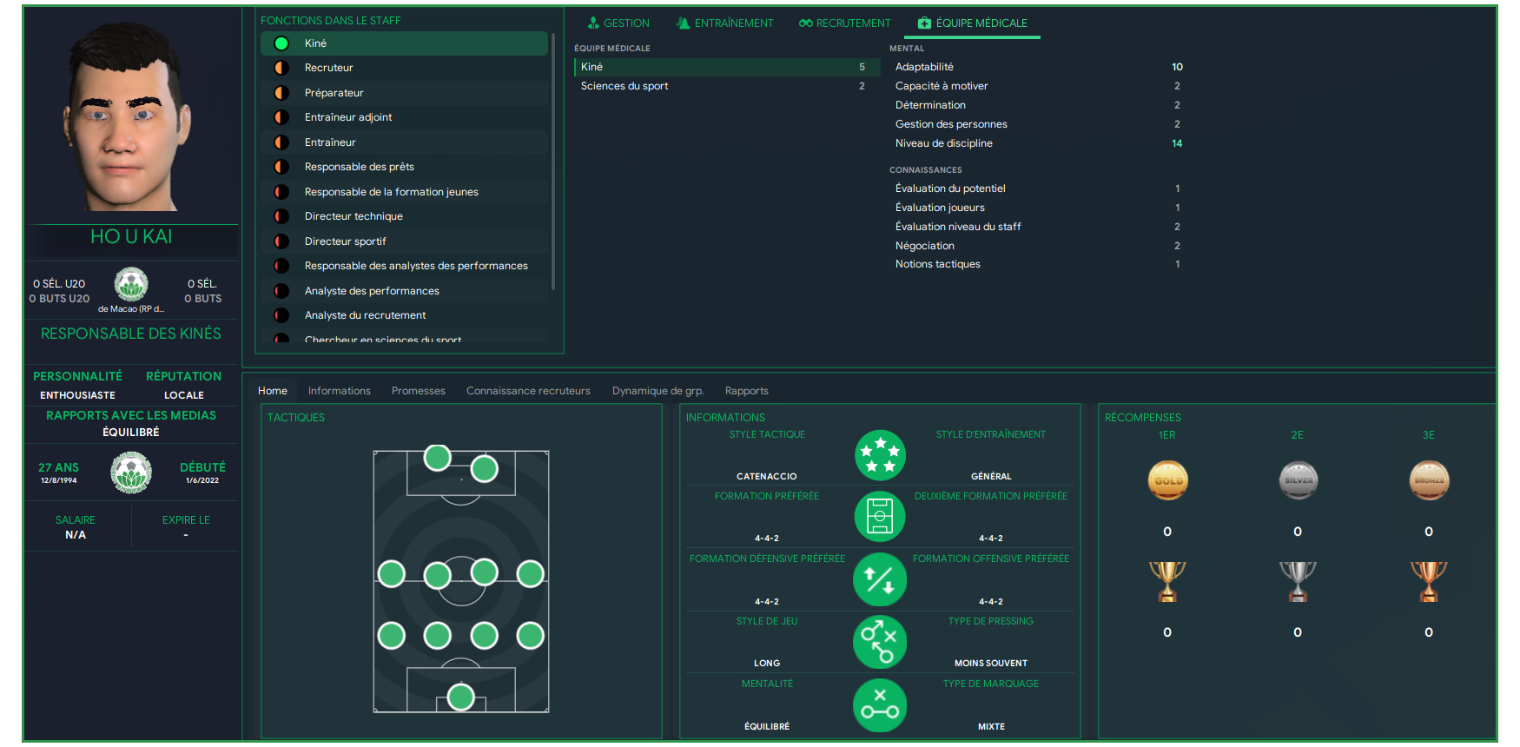This screenshot has width=1520, height=747.
Task: Switch to the Entraînement tab
Action: click(725, 23)
